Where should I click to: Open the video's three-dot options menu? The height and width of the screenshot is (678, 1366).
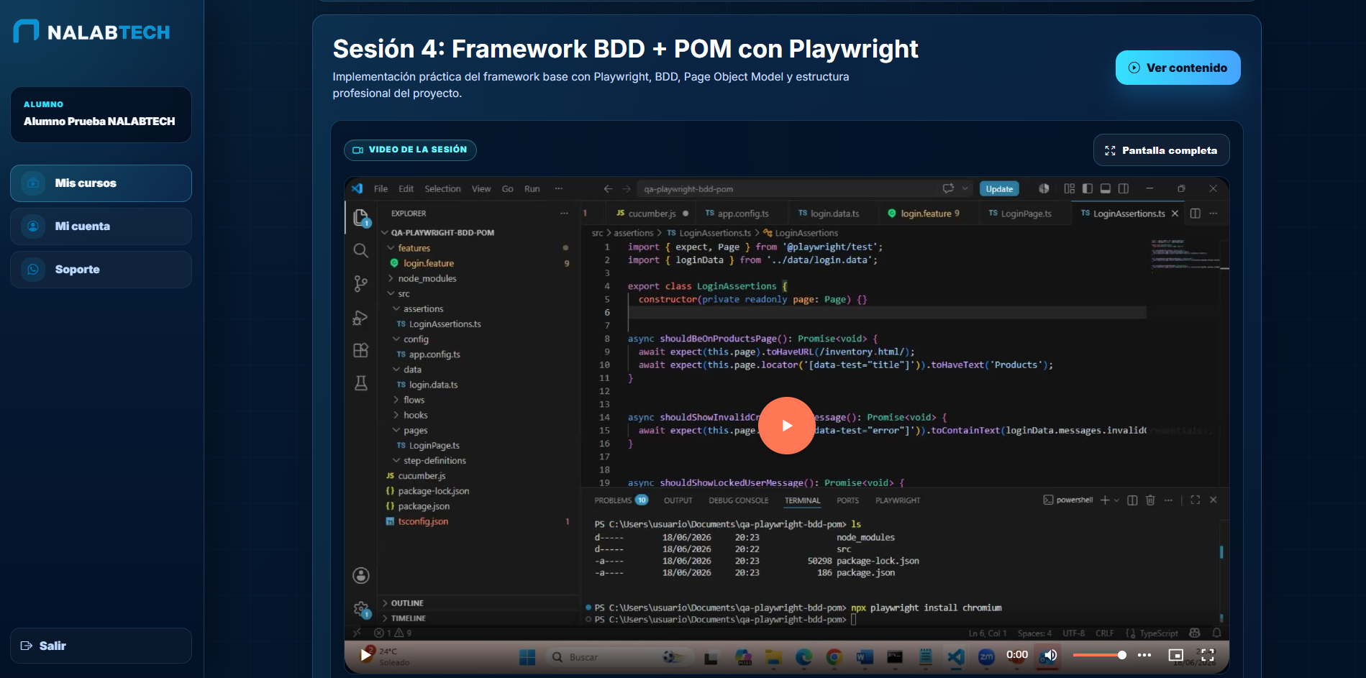coord(1144,655)
